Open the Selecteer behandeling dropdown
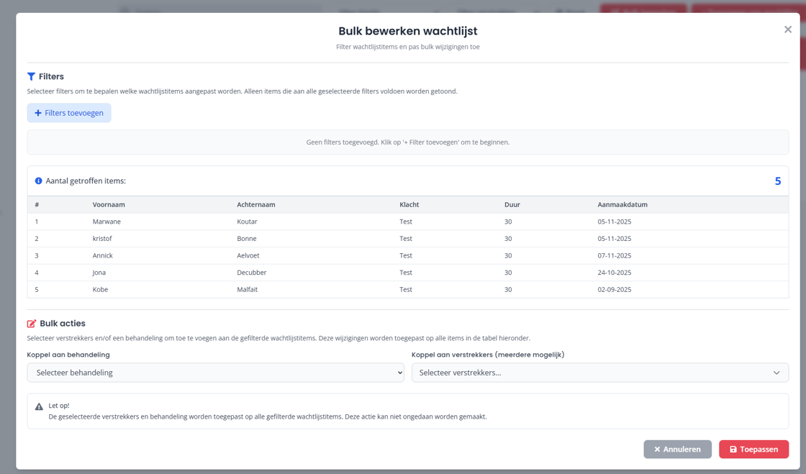Image resolution: width=806 pixels, height=474 pixels. [215, 373]
